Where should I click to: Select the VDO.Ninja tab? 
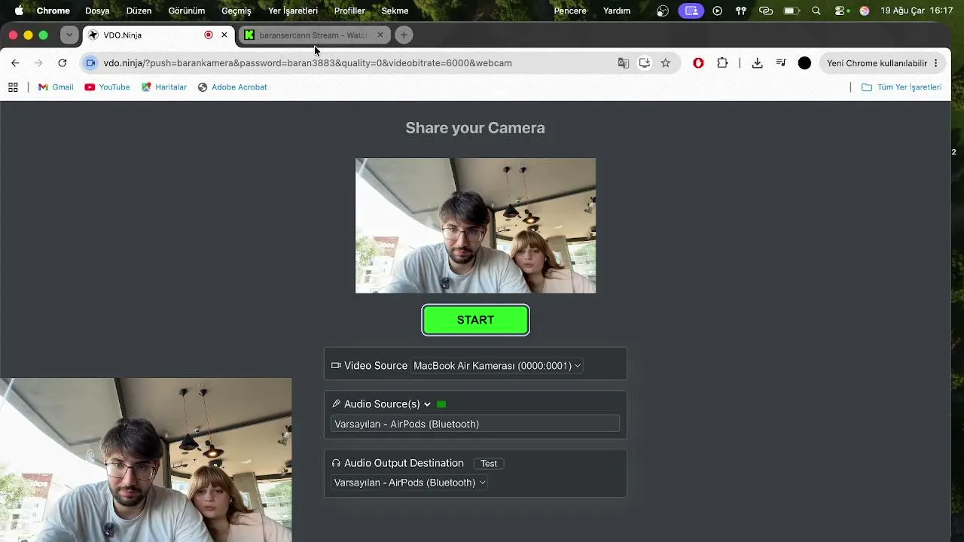coord(158,35)
